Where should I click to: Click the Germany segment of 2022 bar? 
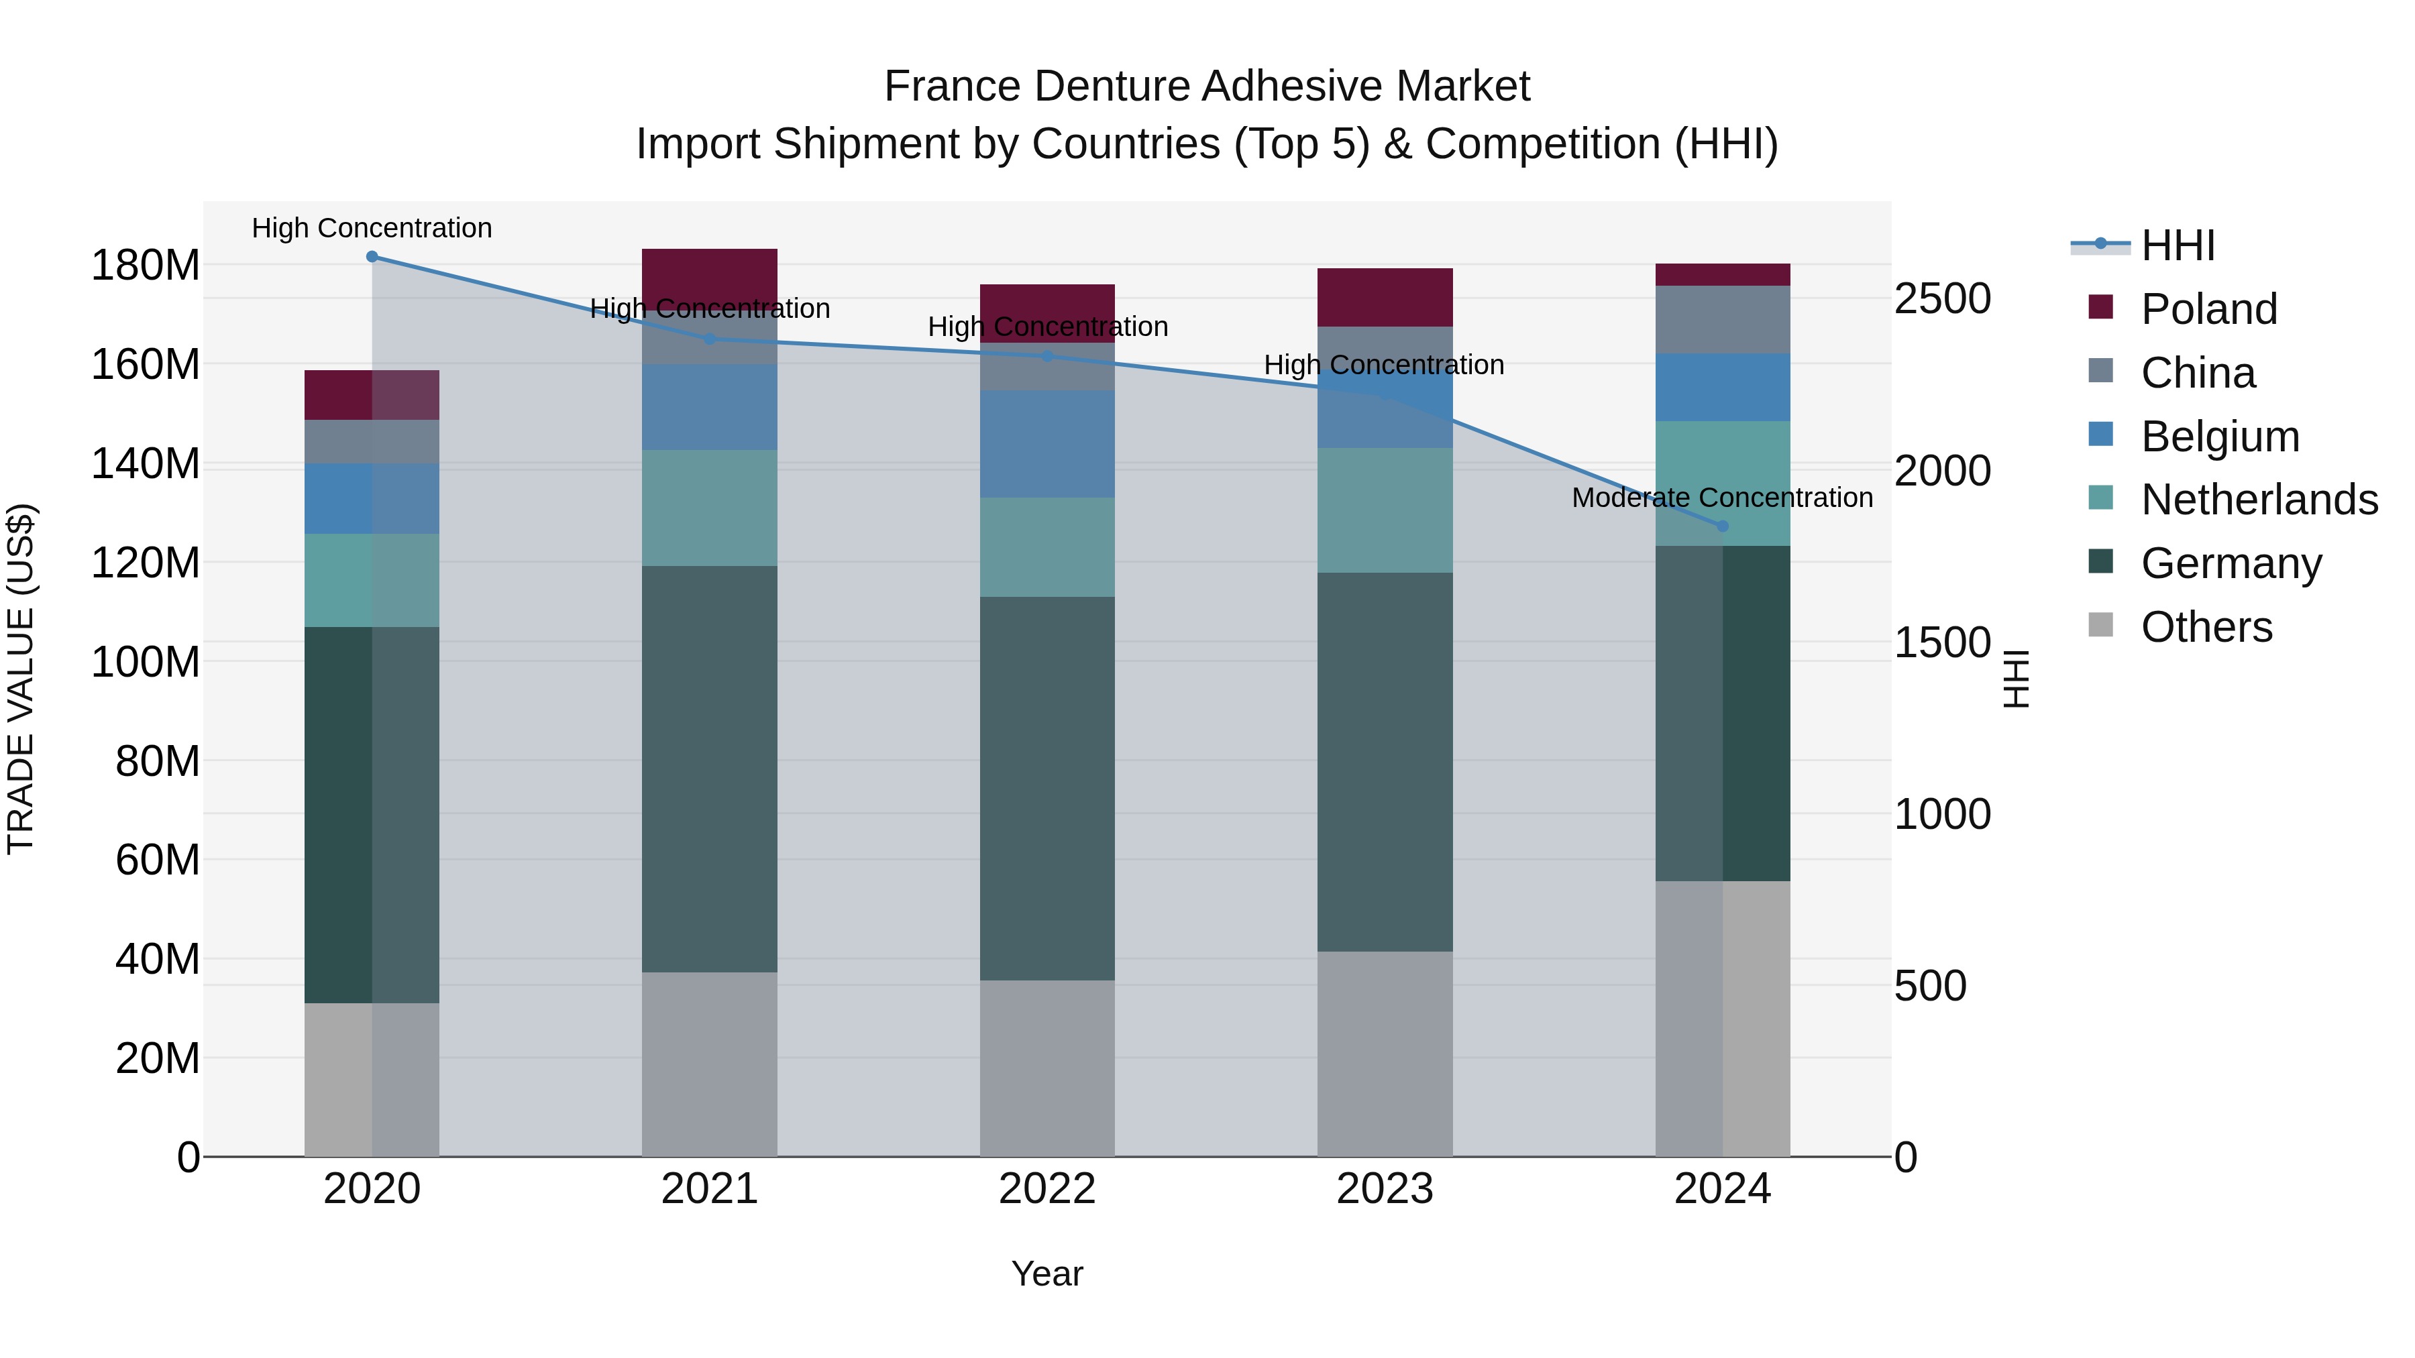(1047, 789)
